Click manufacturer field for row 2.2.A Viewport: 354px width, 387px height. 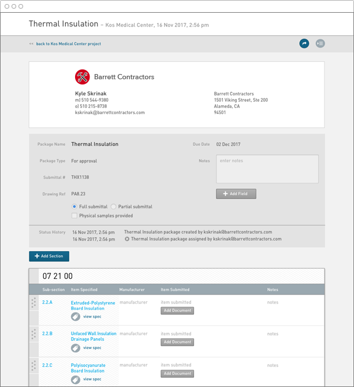pyautogui.click(x=133, y=302)
